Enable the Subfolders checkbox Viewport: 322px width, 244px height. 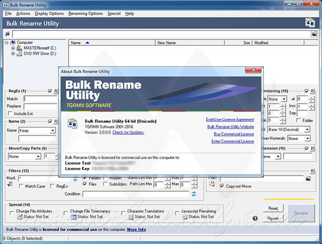(x=105, y=184)
